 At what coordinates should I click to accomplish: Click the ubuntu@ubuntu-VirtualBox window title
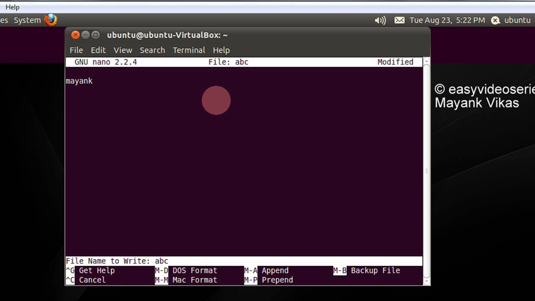[x=167, y=35]
